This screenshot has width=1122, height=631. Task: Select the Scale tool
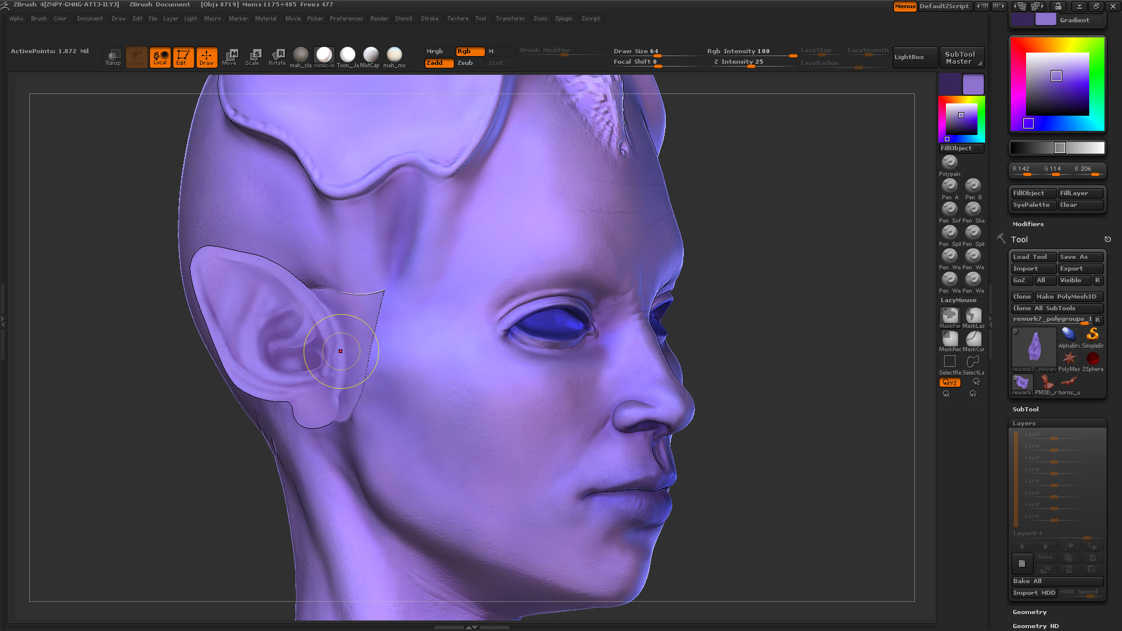tap(254, 57)
